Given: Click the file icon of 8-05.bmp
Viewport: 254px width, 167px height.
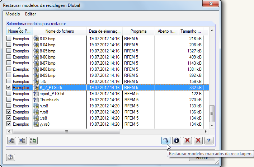Looking at the screenshot, I should click(36, 51).
